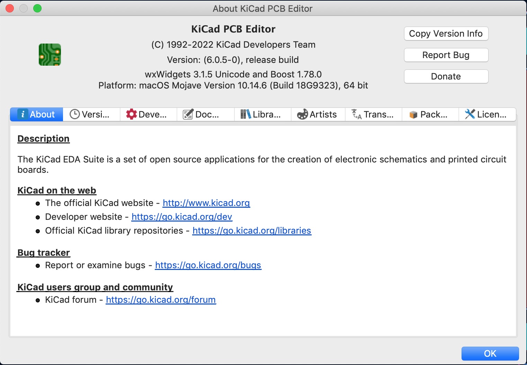Click Copy Version Info button
This screenshot has height=365, width=527.
(446, 34)
